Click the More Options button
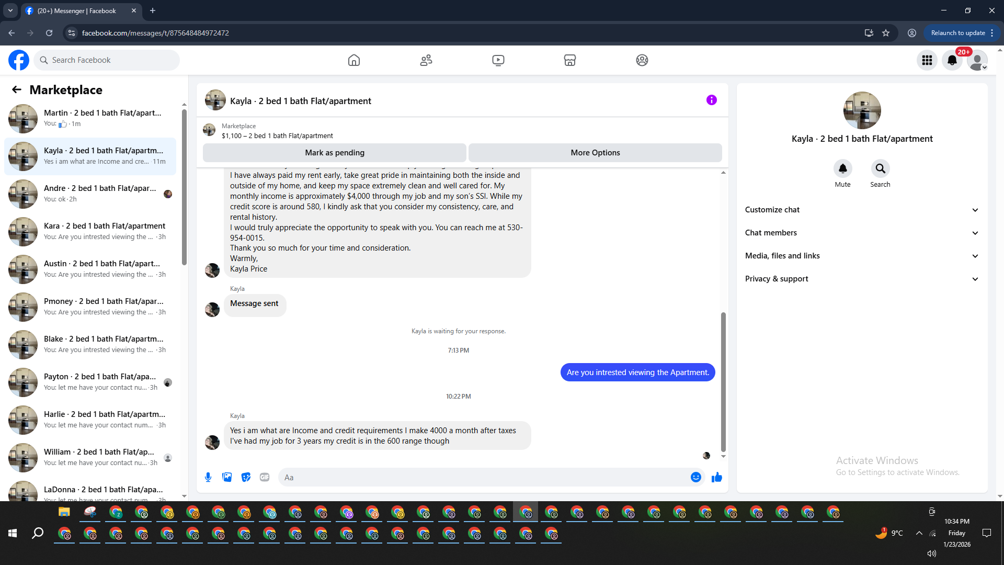Viewport: 1004px width, 565px height. point(595,153)
